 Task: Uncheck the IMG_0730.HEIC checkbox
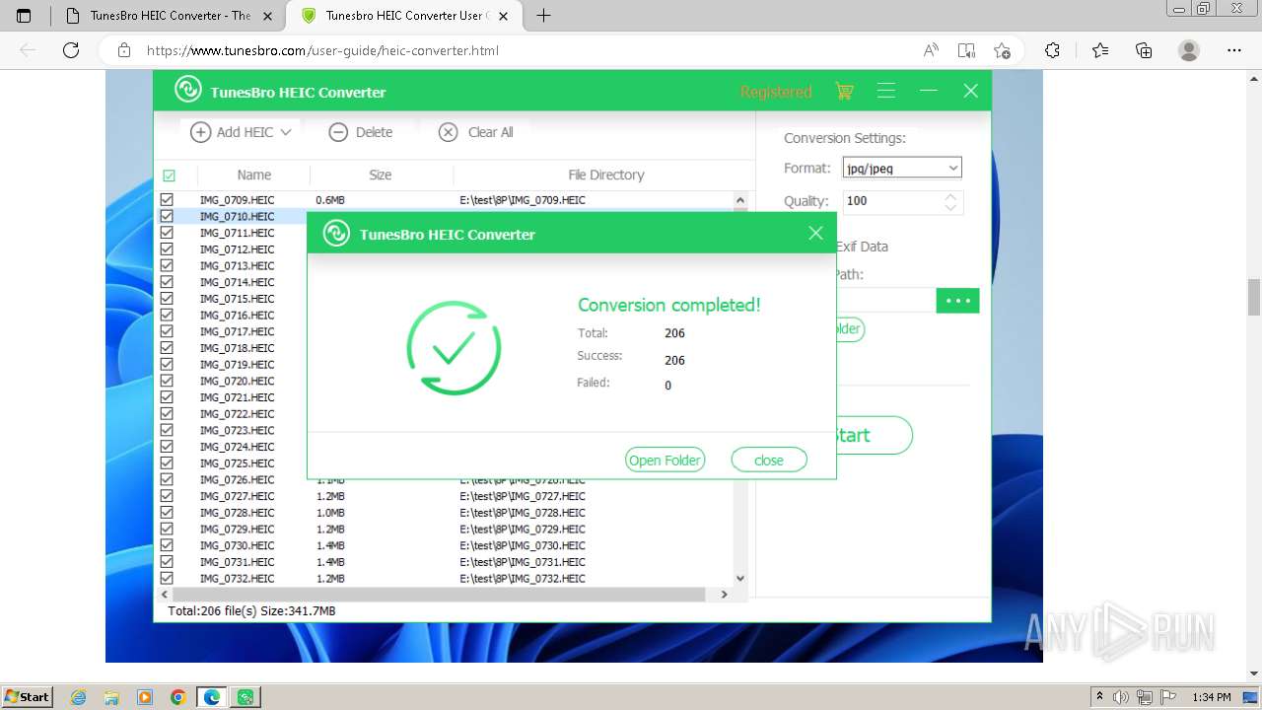click(167, 545)
